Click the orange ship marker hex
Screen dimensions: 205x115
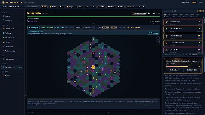coord(93,67)
